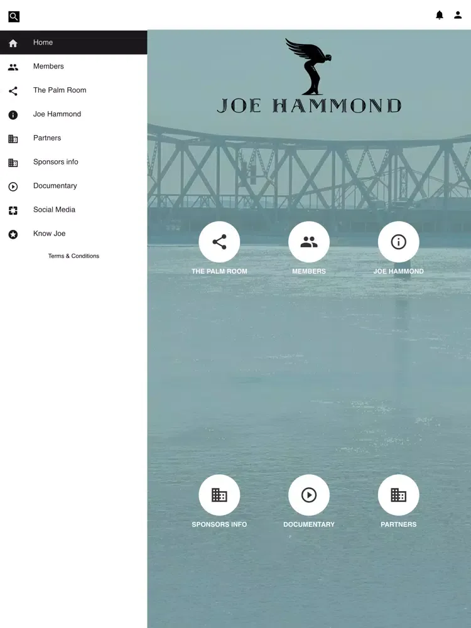Click JOE HAMMOND caption under info circle

pos(399,271)
